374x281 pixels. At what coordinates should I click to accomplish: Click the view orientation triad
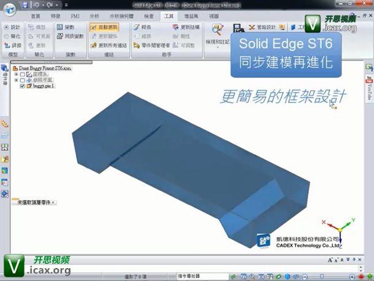pyautogui.click(x=339, y=231)
